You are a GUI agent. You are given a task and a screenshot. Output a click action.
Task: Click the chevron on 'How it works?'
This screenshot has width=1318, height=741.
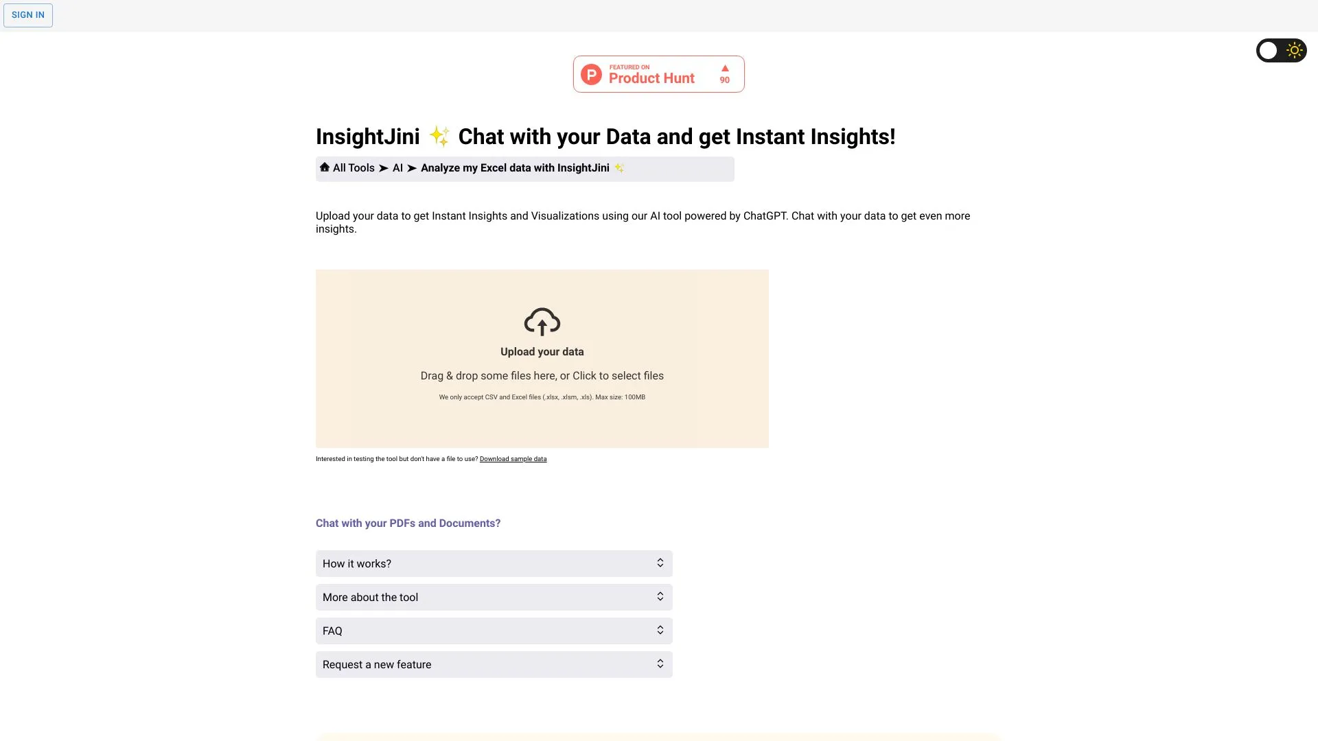[x=660, y=563]
